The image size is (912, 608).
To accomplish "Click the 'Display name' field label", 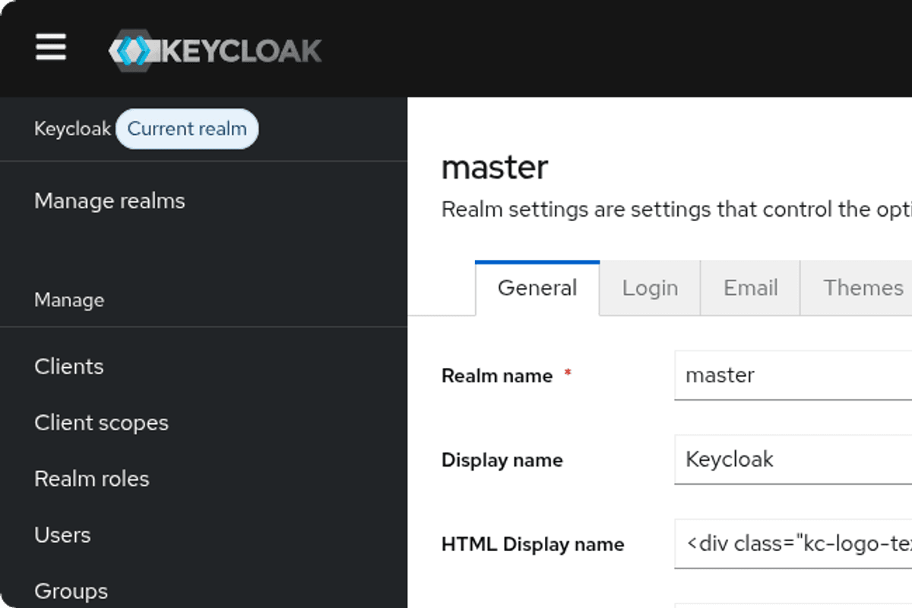I will pos(502,461).
